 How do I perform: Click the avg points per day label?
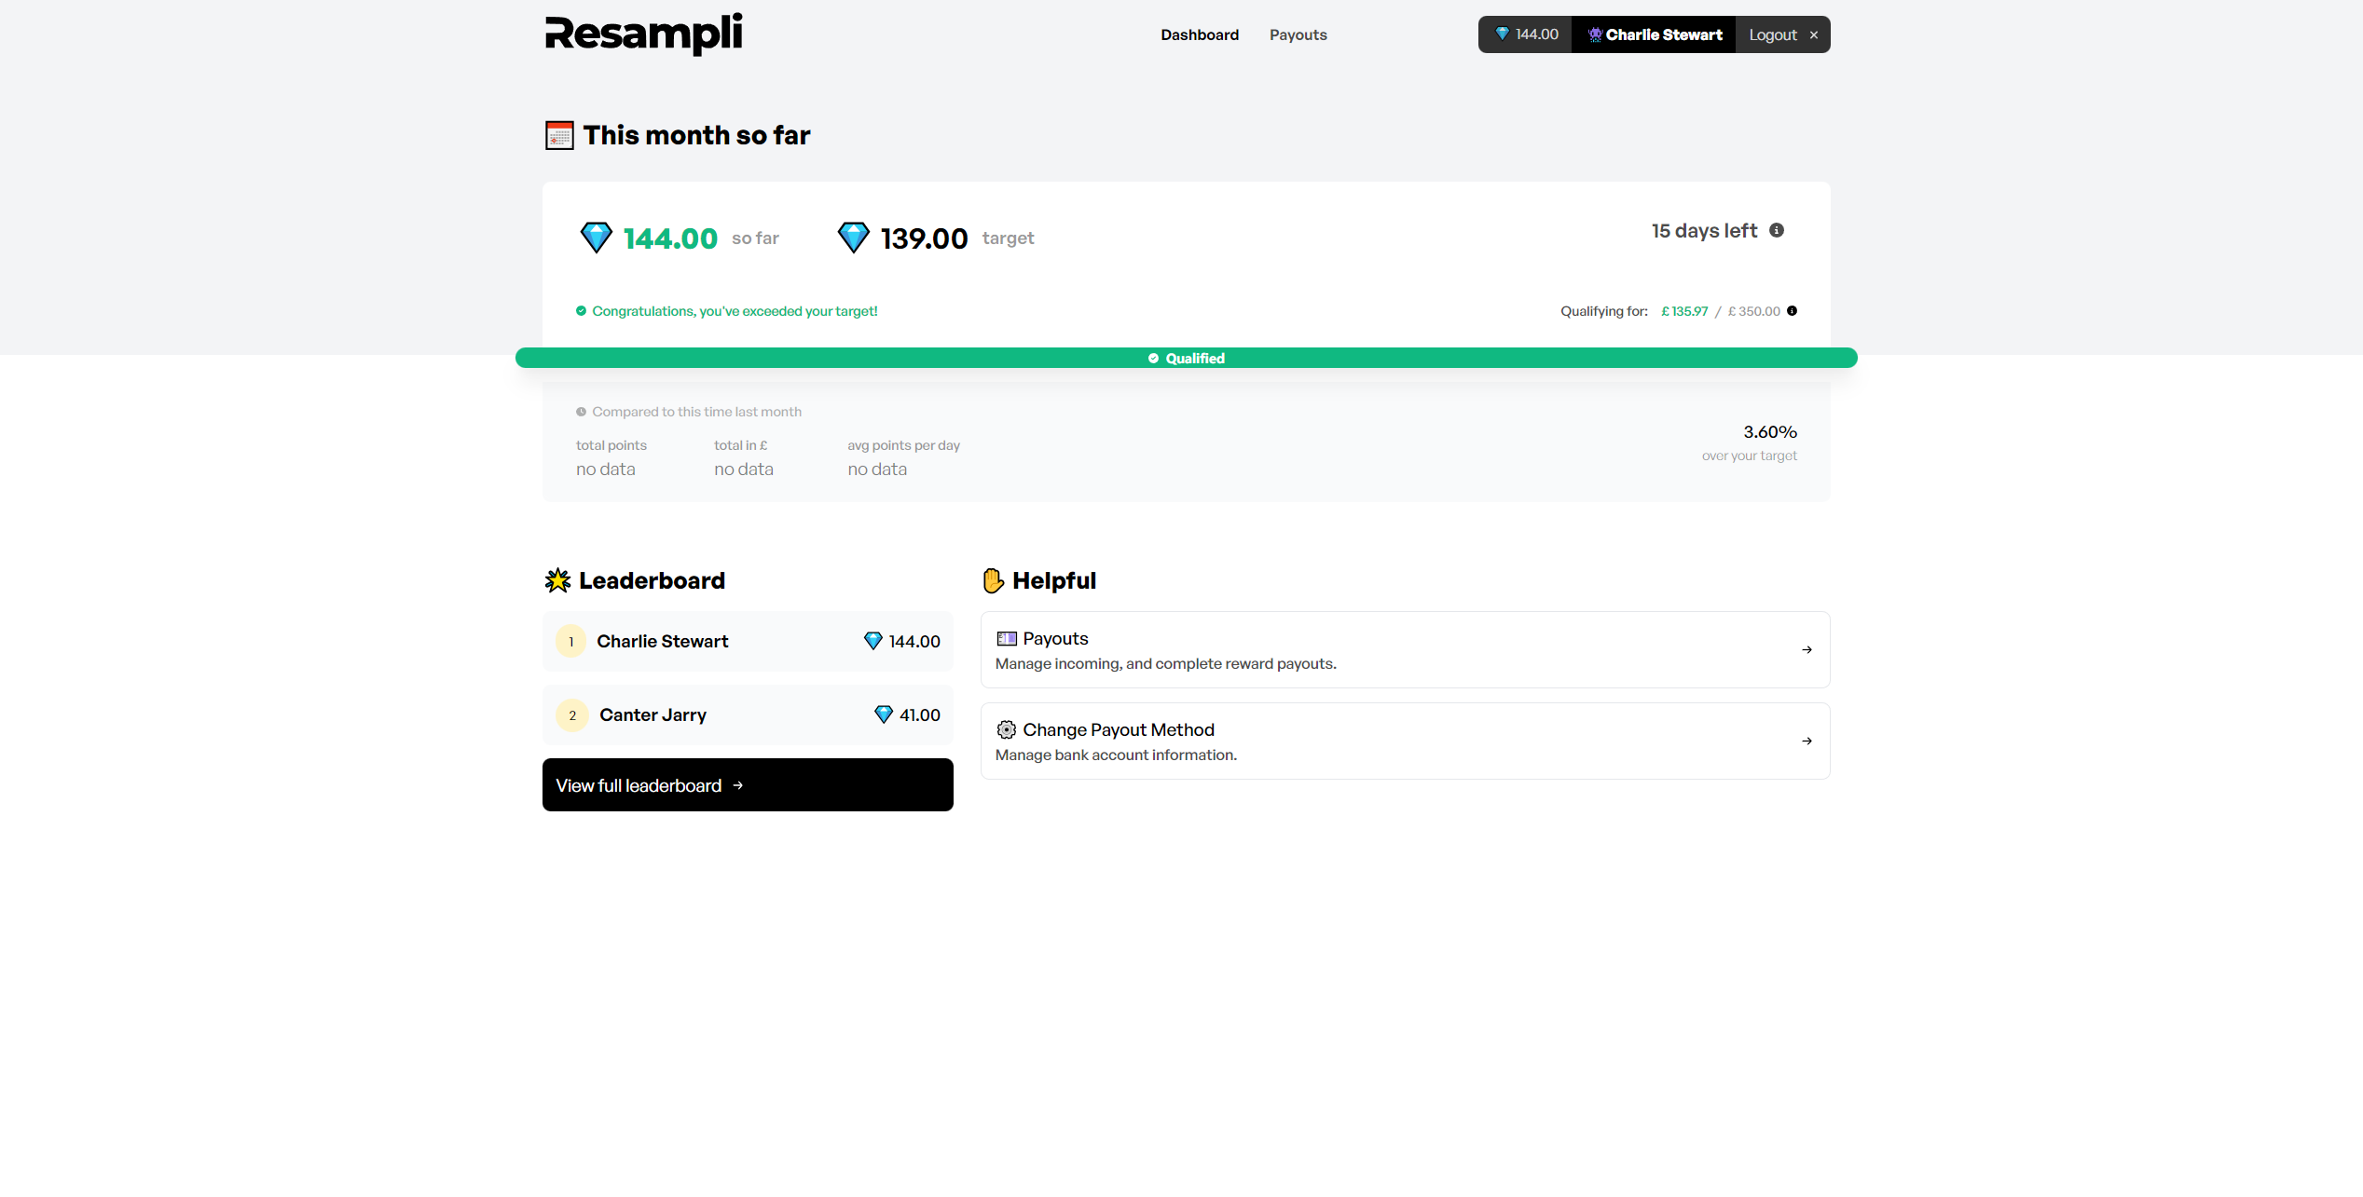click(903, 445)
